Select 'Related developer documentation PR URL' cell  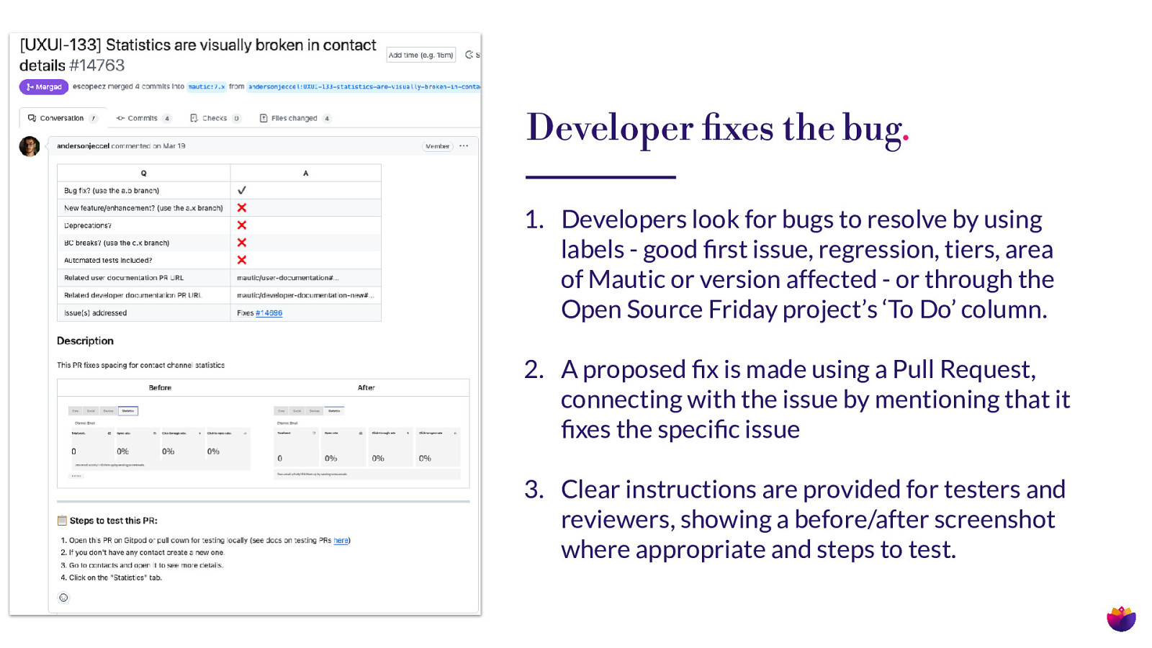click(144, 295)
